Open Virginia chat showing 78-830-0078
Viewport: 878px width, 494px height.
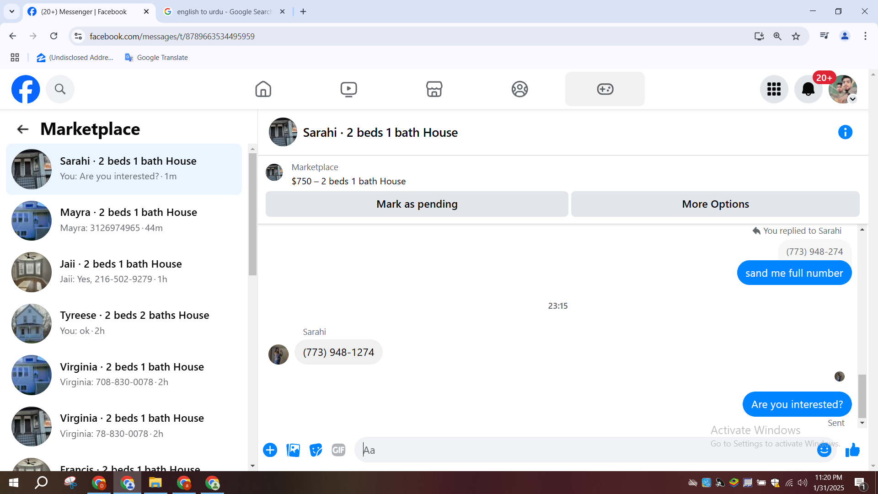[124, 426]
